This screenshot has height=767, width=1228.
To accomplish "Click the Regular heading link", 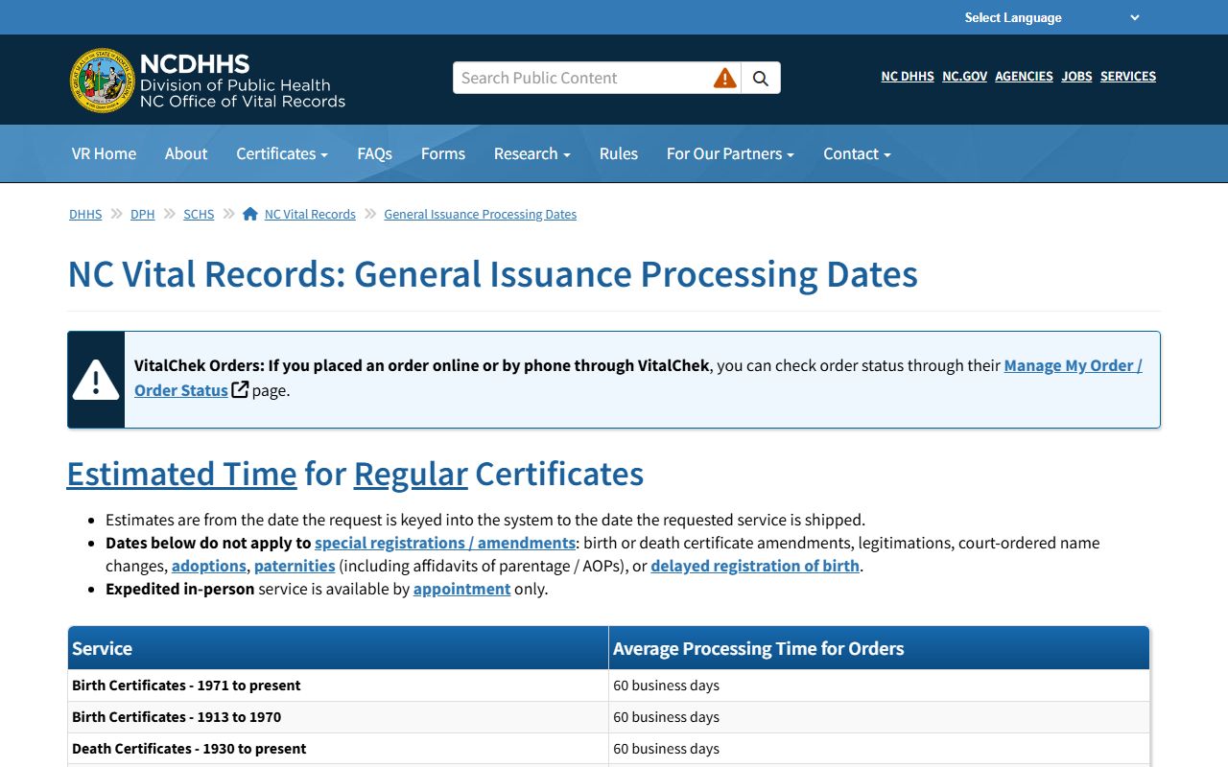I will tap(411, 474).
